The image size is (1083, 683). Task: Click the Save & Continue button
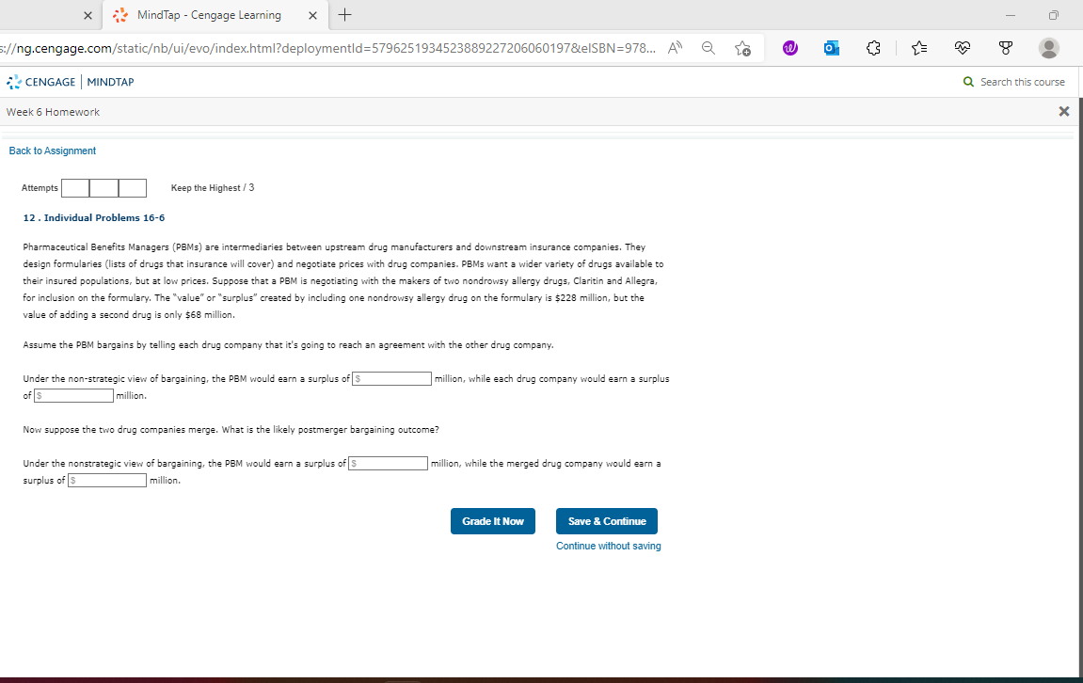606,520
